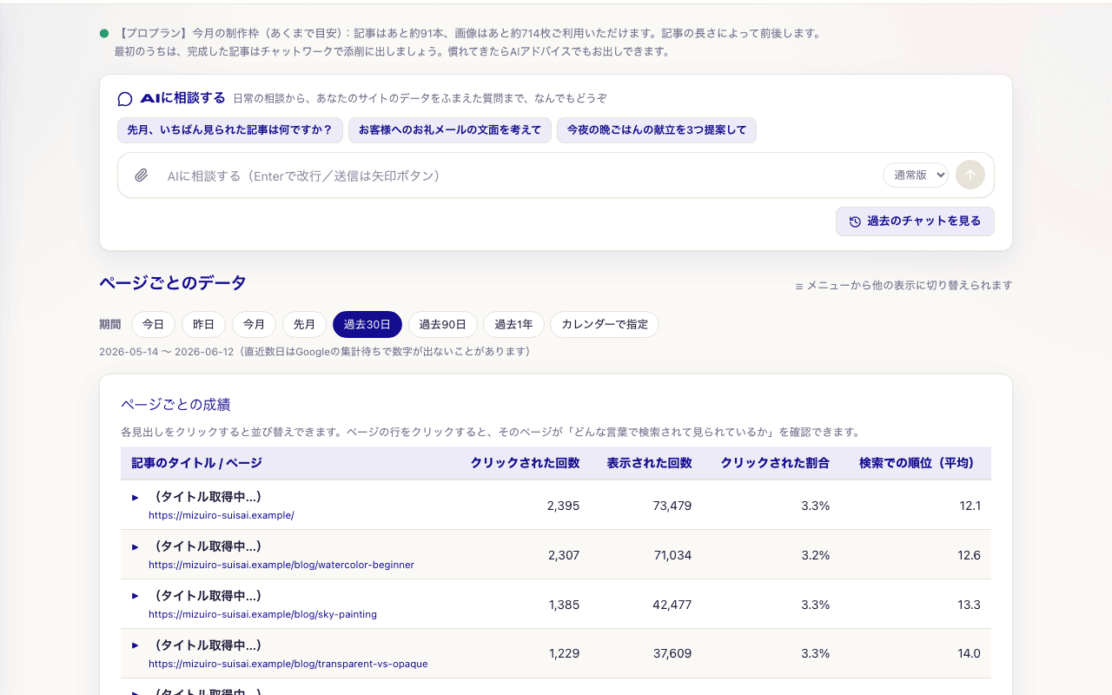Click the average position value 14.0
The image size is (1112, 695).
(969, 654)
